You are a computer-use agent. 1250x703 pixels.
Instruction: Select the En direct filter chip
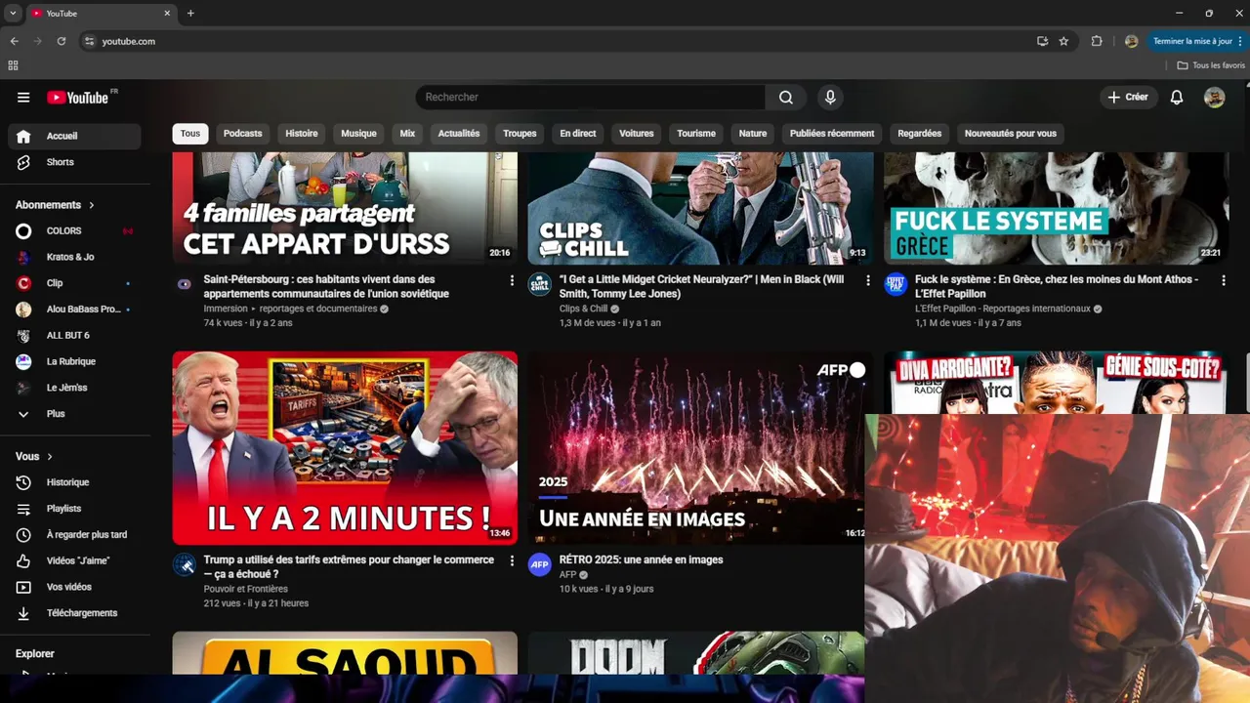click(577, 134)
